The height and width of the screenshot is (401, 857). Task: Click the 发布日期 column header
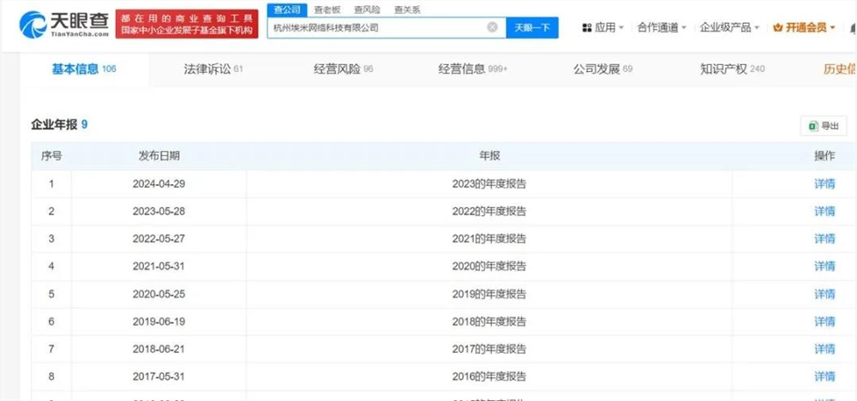(x=159, y=156)
